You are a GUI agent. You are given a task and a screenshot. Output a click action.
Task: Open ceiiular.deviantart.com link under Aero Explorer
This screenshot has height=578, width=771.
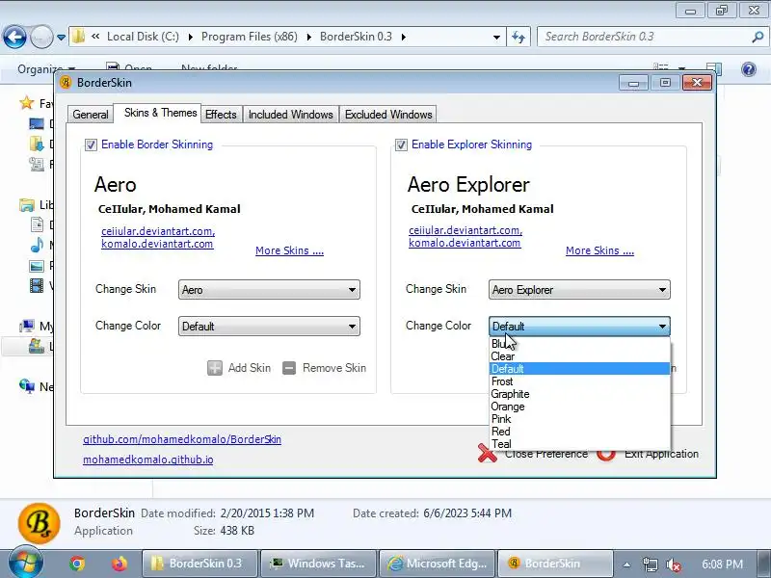tap(465, 230)
